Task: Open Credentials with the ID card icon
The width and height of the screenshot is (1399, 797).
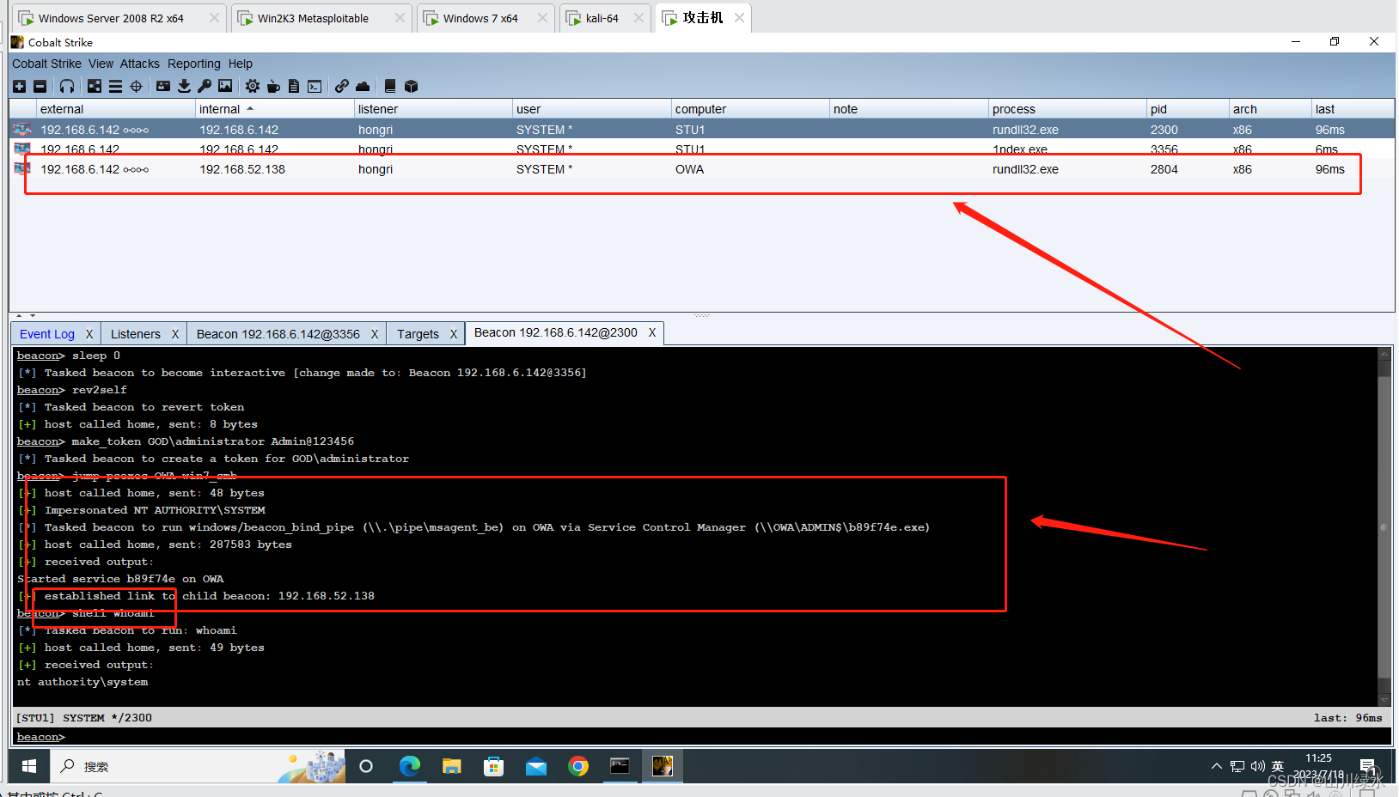Action: 163,86
